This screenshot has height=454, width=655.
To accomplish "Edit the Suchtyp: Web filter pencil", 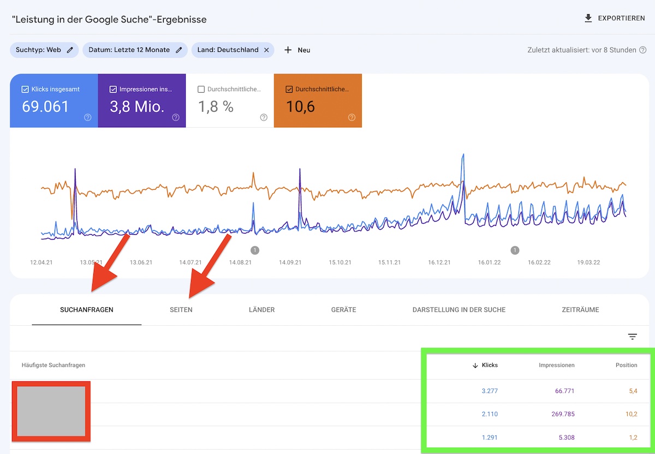I will click(x=70, y=50).
